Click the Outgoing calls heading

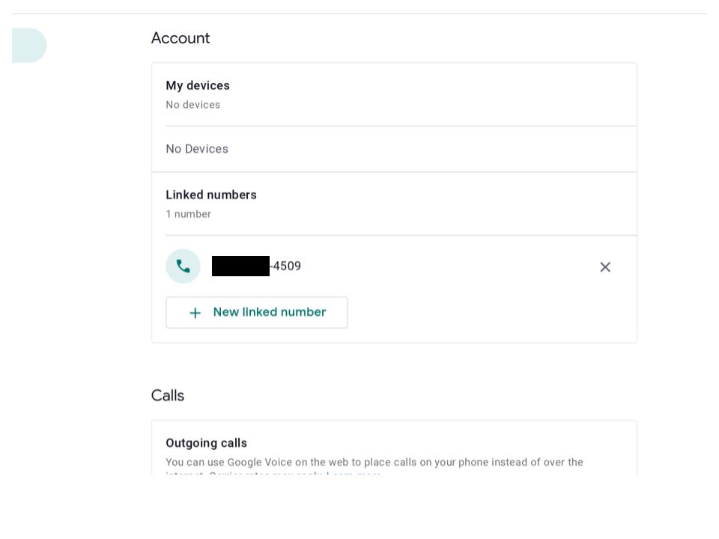point(207,443)
